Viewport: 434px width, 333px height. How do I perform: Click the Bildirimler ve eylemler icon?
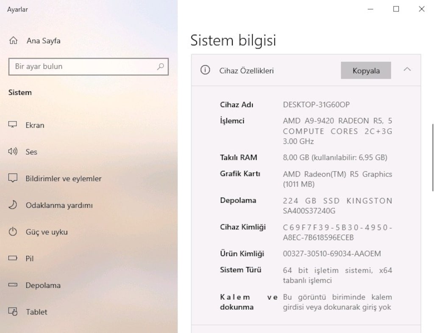(12, 178)
